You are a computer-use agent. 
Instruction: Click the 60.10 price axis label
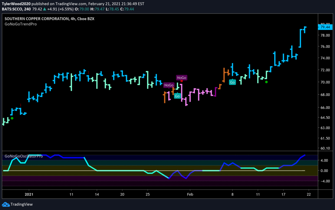pyautogui.click(x=325, y=148)
